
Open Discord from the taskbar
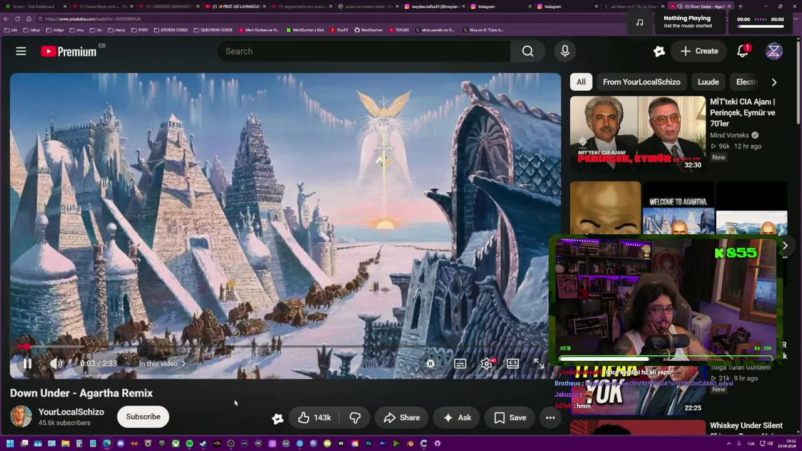coord(120,443)
